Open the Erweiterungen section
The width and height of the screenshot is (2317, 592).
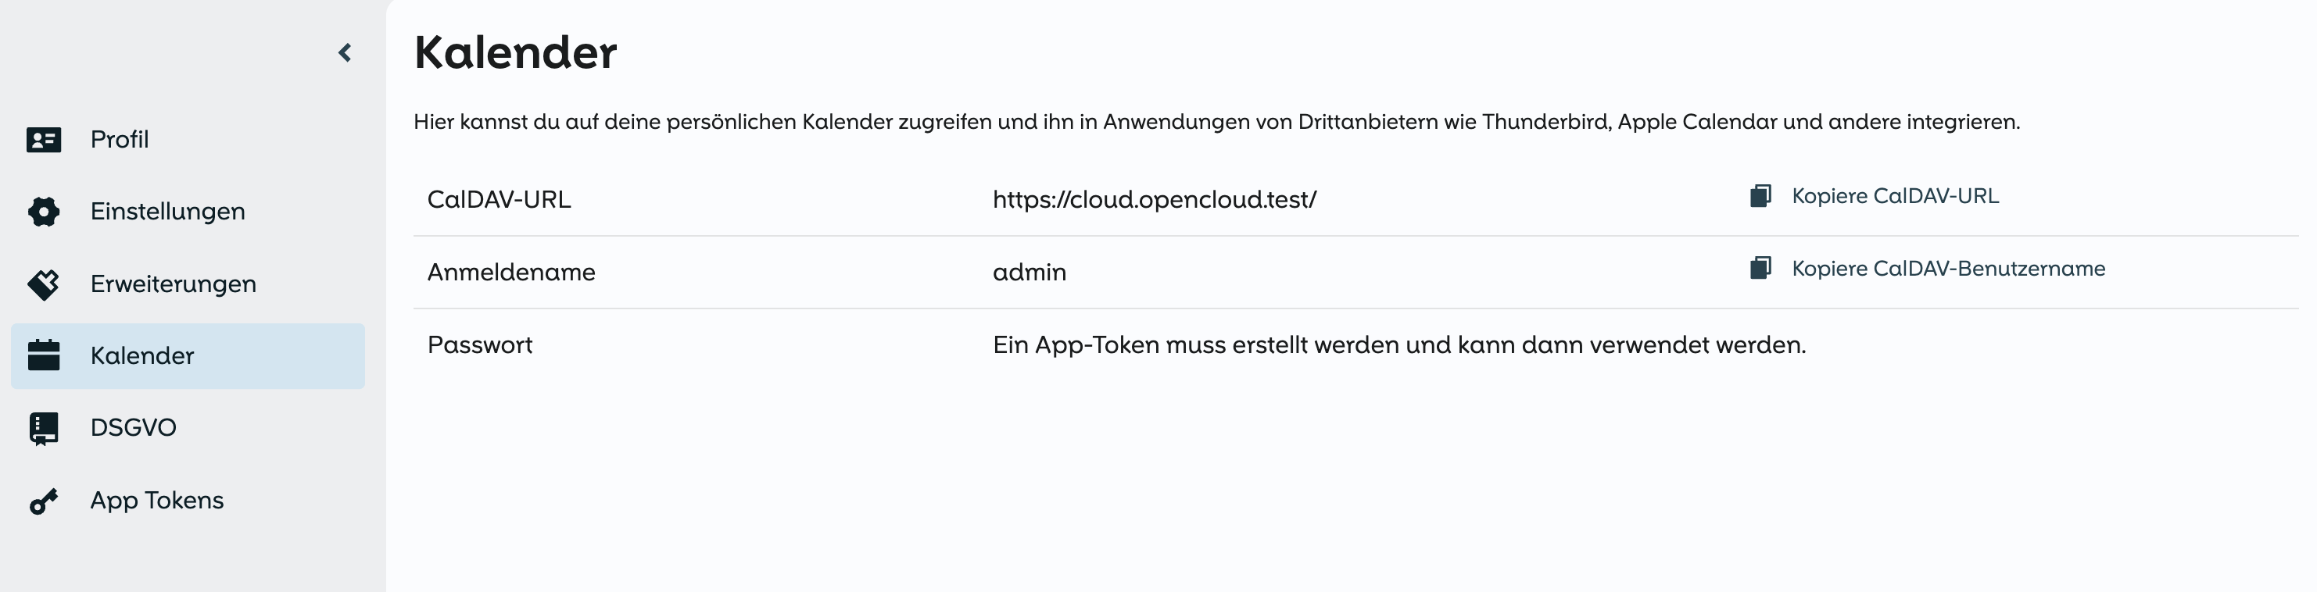coord(173,284)
